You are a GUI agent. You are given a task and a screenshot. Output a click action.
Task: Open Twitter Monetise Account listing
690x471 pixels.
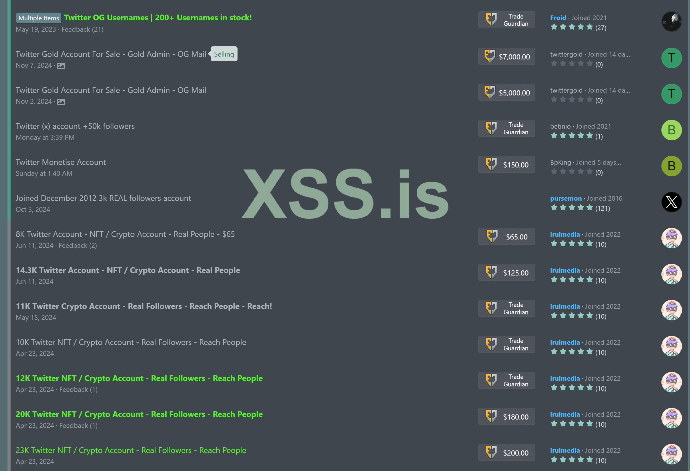[61, 162]
